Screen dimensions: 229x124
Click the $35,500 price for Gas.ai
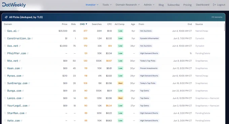click(x=63, y=31)
